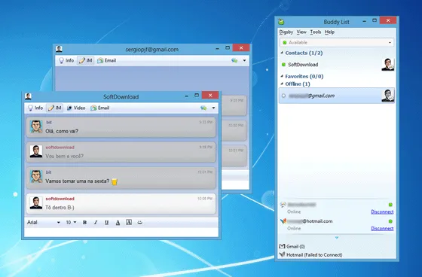Open Email tab in SoftDownload chat window
422x277 pixels.
pos(99,108)
